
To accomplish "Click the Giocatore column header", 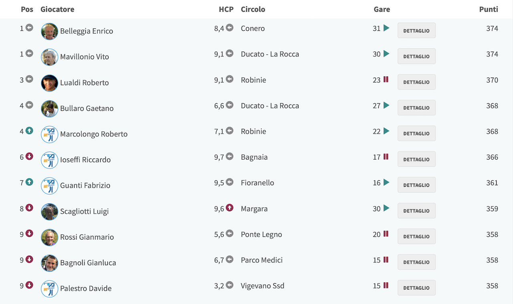I will coord(57,9).
